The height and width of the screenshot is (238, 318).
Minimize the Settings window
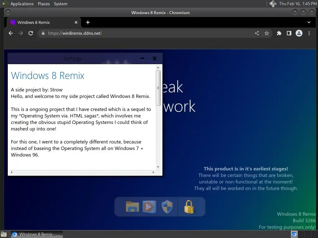142,58
